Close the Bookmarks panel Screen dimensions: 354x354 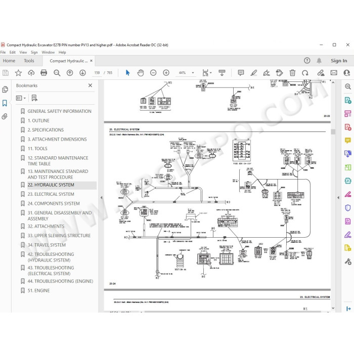click(91, 85)
